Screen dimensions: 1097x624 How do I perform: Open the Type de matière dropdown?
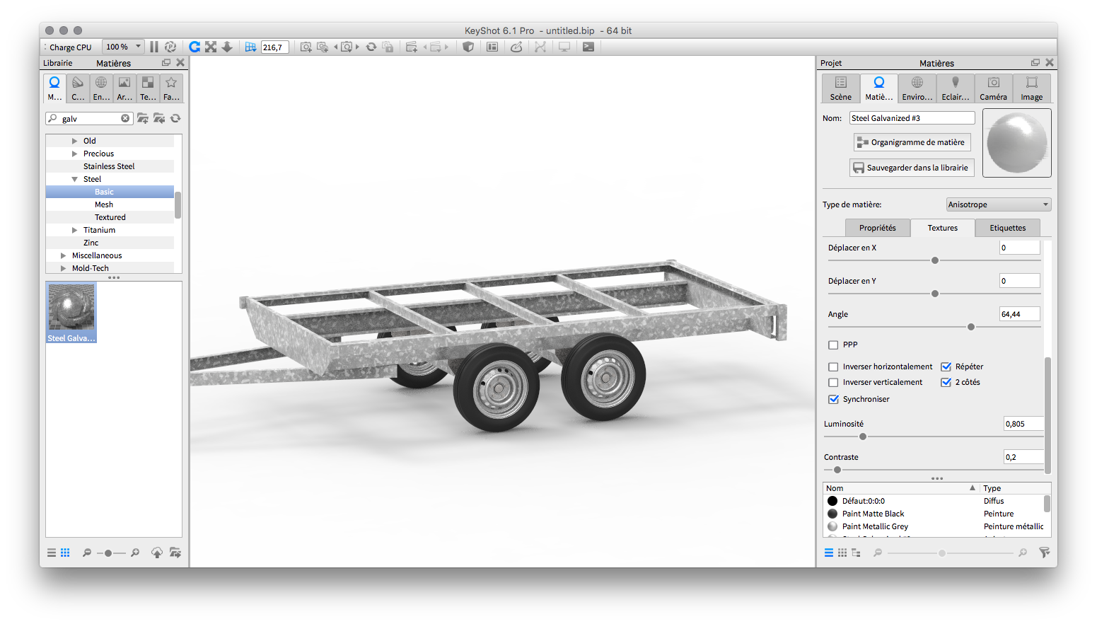[998, 204]
